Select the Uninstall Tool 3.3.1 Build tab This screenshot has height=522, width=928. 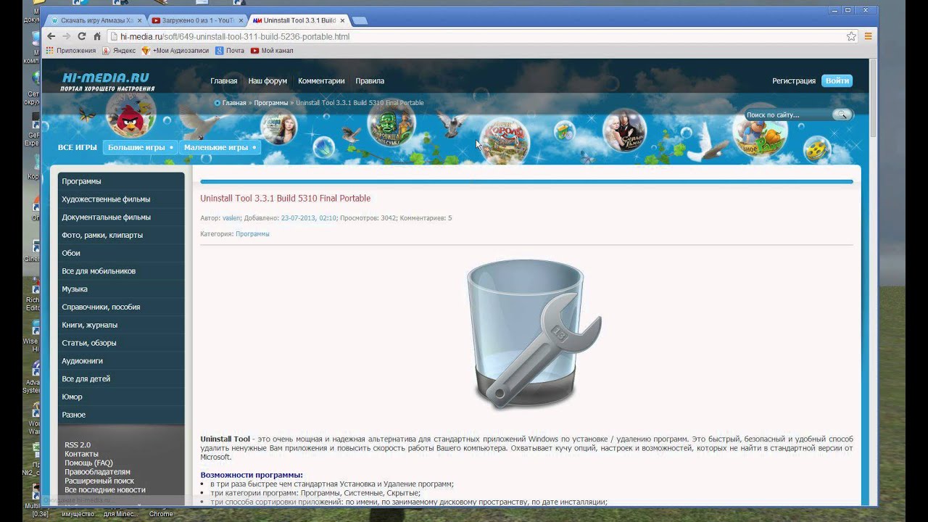pos(298,20)
